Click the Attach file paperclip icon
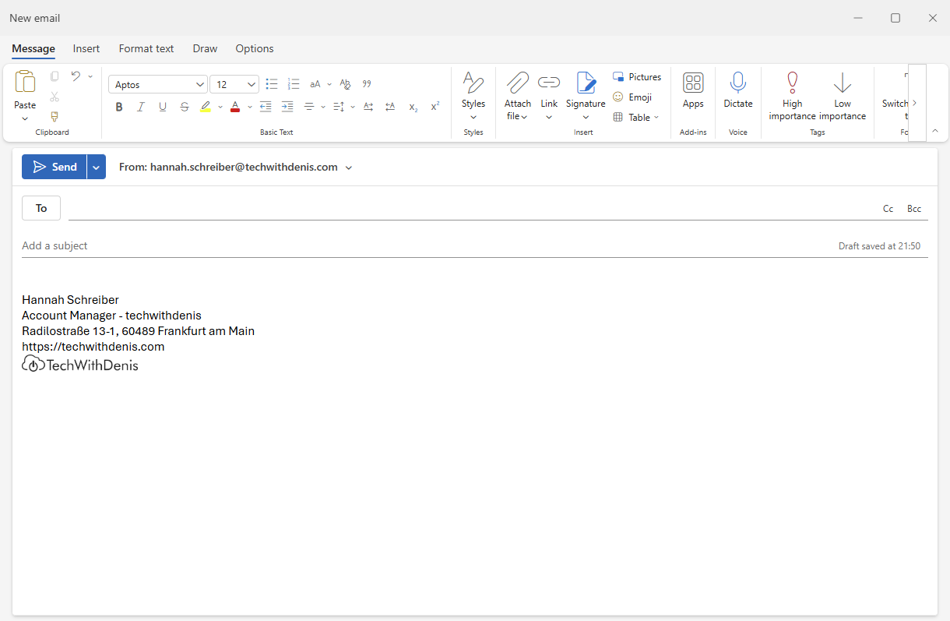 click(x=517, y=82)
